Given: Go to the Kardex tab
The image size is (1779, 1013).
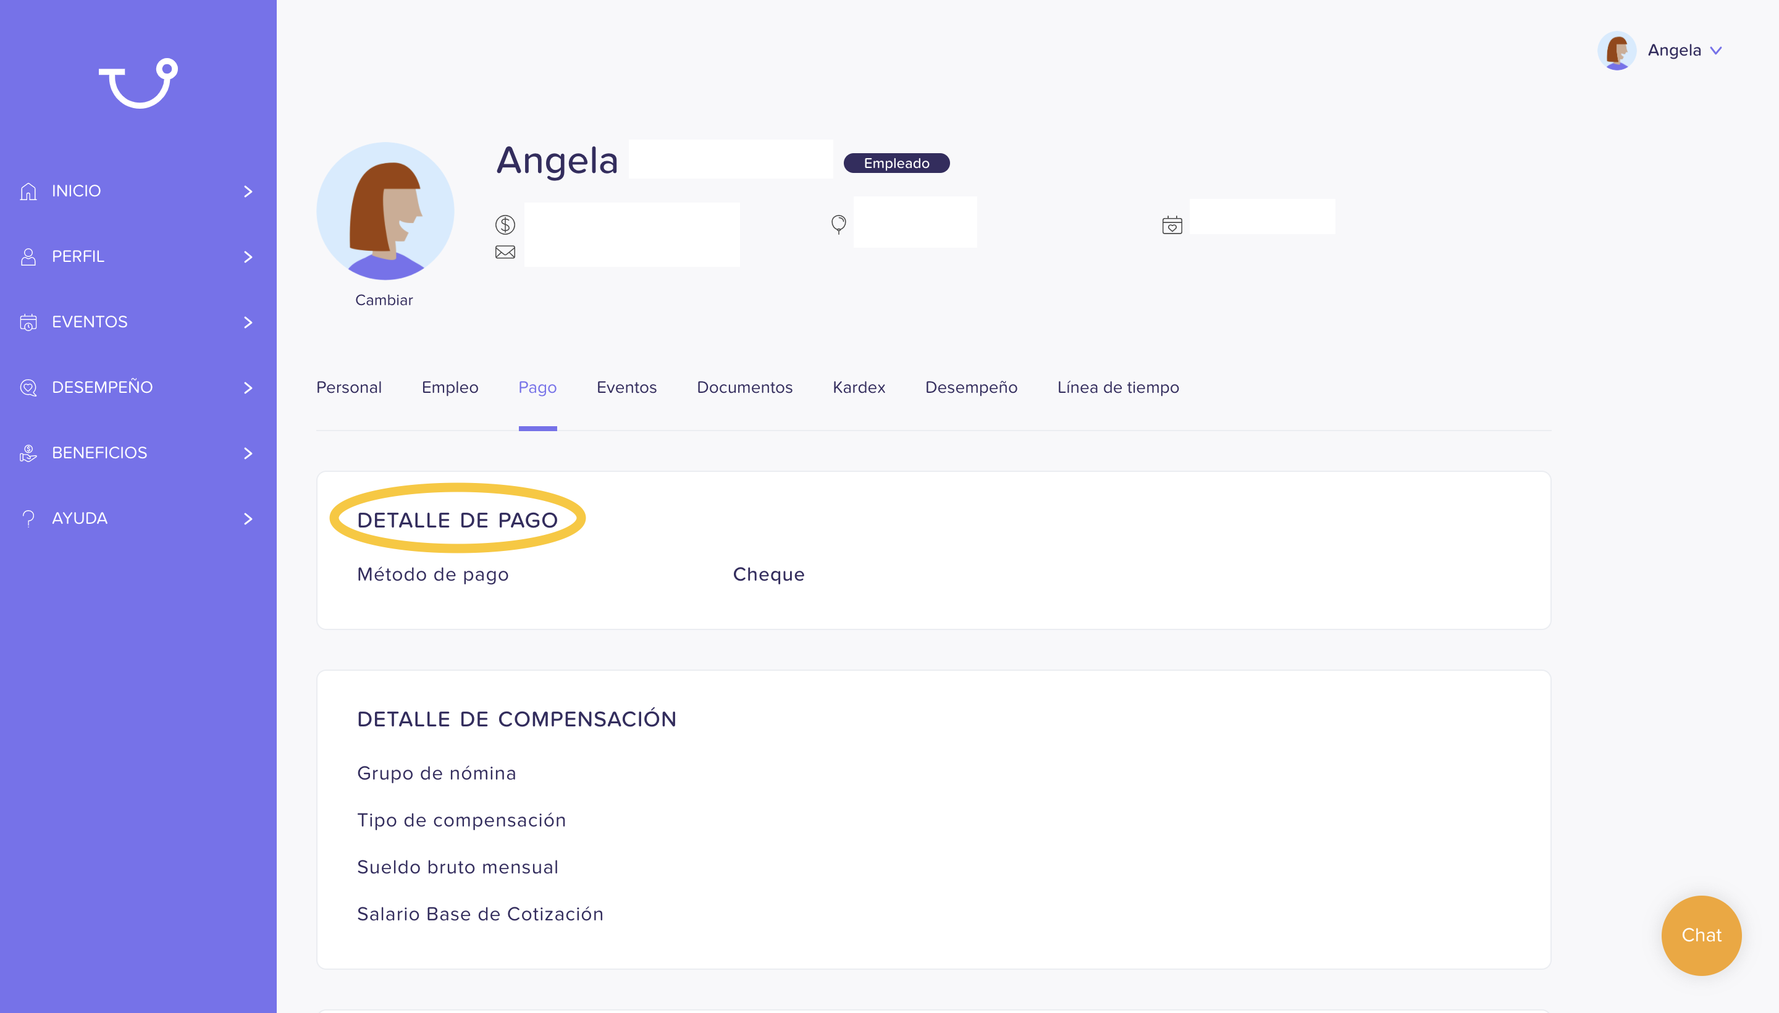Looking at the screenshot, I should tap(859, 387).
